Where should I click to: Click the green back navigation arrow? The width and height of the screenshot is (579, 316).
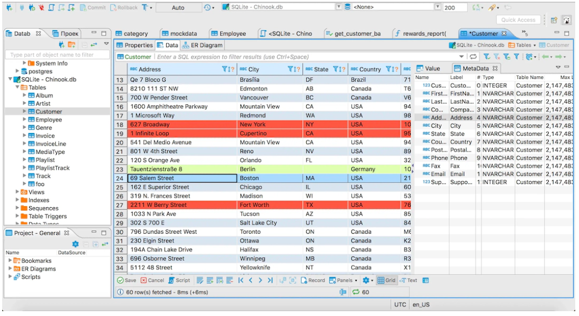pyautogui.click(x=545, y=56)
